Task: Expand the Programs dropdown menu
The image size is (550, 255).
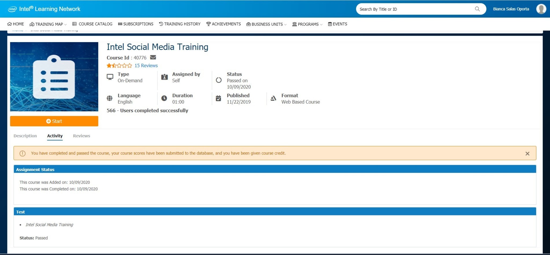Action: (307, 24)
